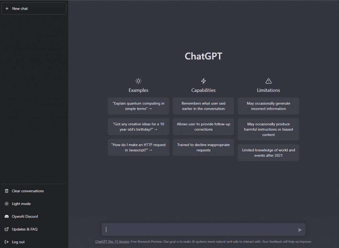
Task: Focus the chat message input field
Action: tap(204, 229)
